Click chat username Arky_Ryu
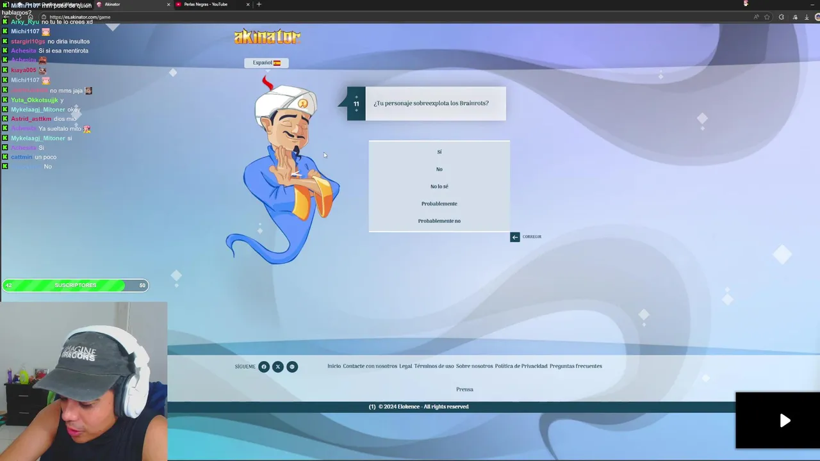Image resolution: width=820 pixels, height=461 pixels. 25,22
